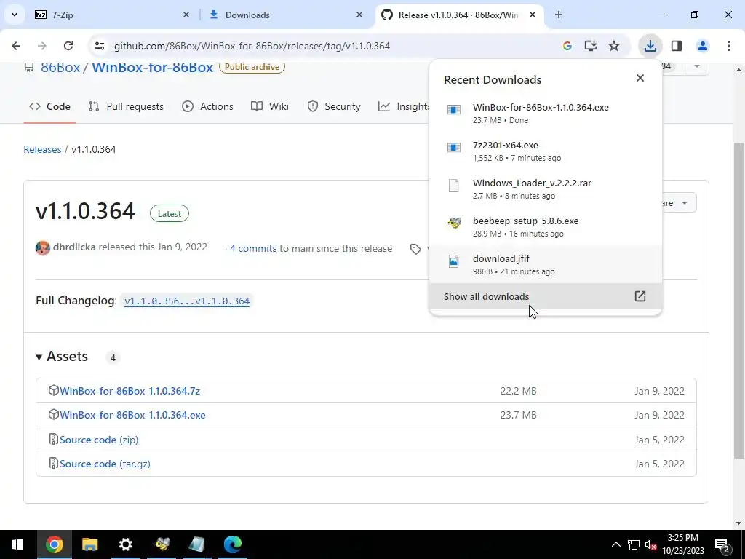This screenshot has height=559, width=745.
Task: Open File Explorer from the taskbar
Action: tap(89, 544)
